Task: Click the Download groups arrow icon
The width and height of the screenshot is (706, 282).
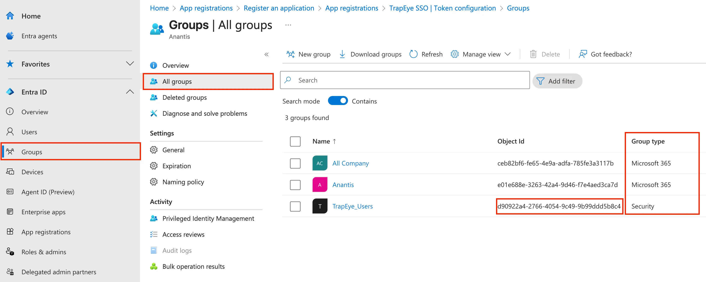Action: (x=342, y=54)
